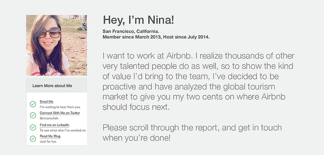Follow the Find me on LinkedIn link

(x=54, y=125)
